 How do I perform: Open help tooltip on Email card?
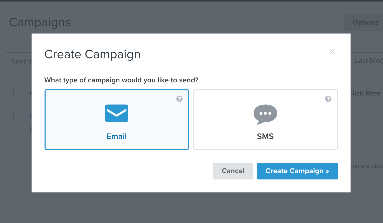pos(179,99)
